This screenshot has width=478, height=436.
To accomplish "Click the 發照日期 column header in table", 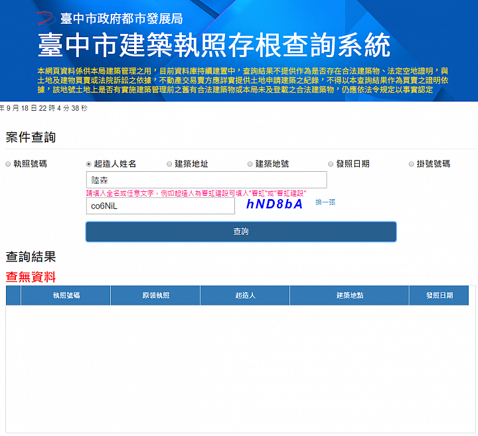I will pyautogui.click(x=439, y=295).
